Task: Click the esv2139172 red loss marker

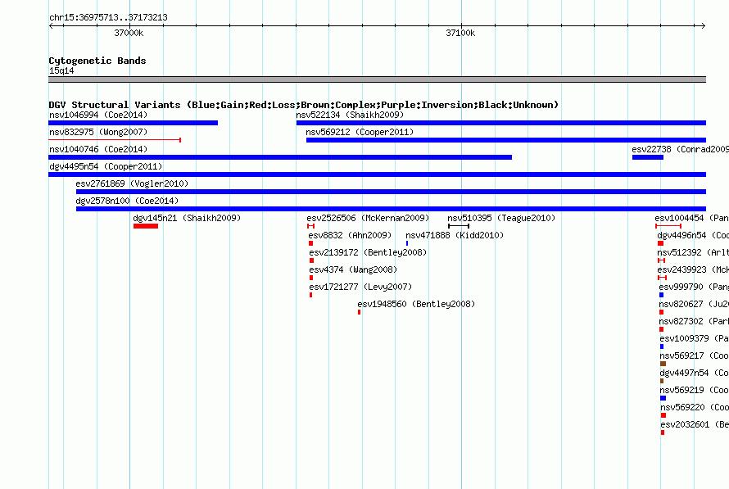Action: 311,260
